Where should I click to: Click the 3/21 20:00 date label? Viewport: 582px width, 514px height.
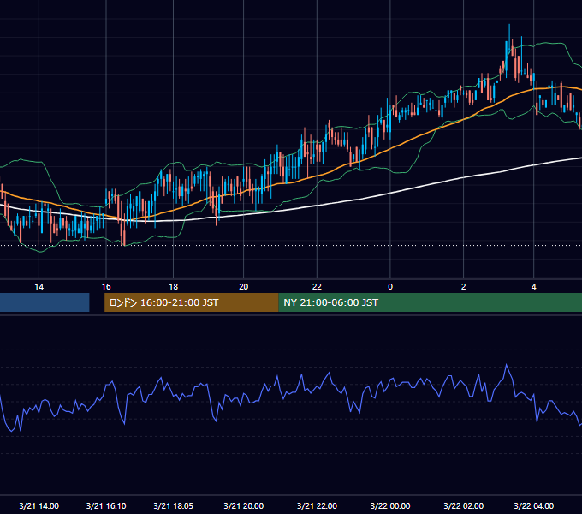pos(243,505)
